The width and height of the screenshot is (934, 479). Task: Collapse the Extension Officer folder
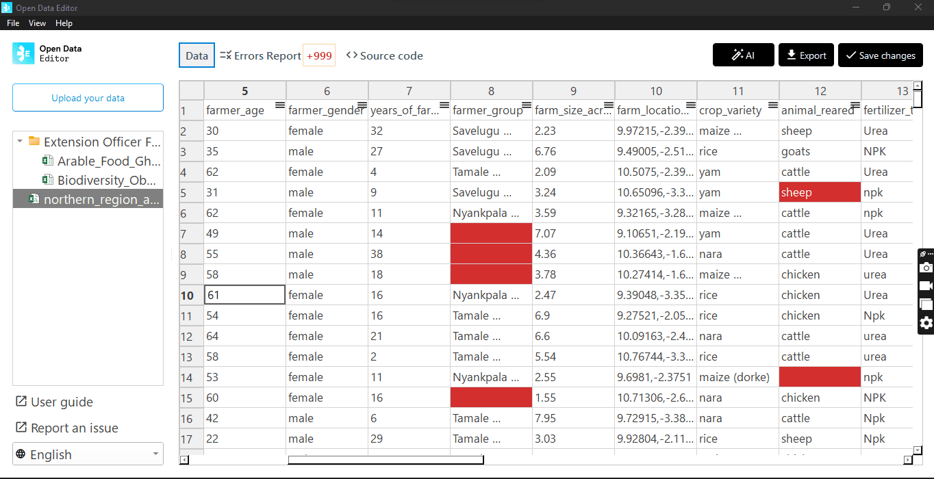(x=20, y=142)
